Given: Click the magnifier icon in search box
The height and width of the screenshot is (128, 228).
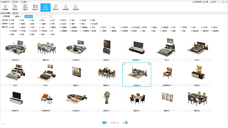Looking at the screenshot, I should (x=50, y=16).
